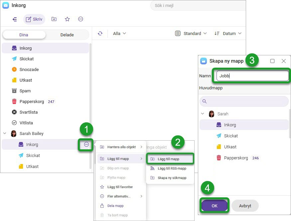The width and height of the screenshot is (291, 221).
Task: Open the Alla filter dropdown
Action: coord(119,33)
